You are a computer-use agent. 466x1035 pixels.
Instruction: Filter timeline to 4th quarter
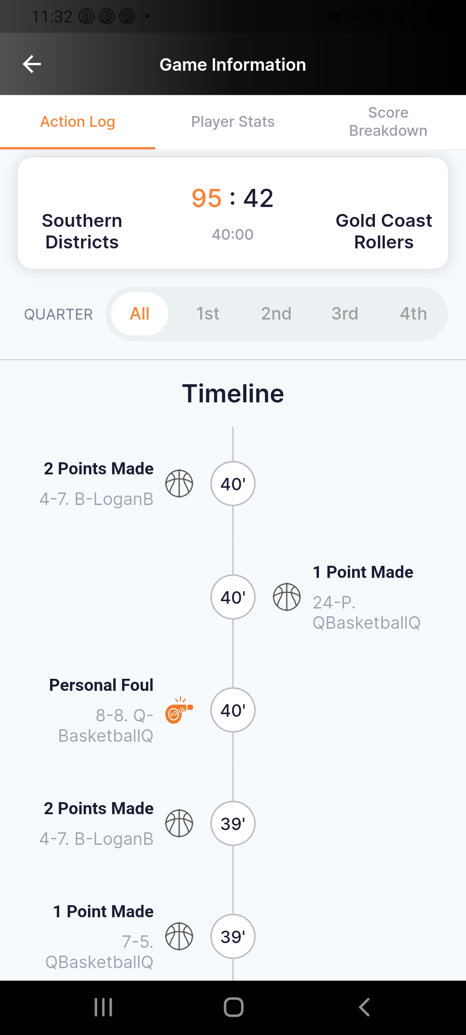(x=413, y=314)
